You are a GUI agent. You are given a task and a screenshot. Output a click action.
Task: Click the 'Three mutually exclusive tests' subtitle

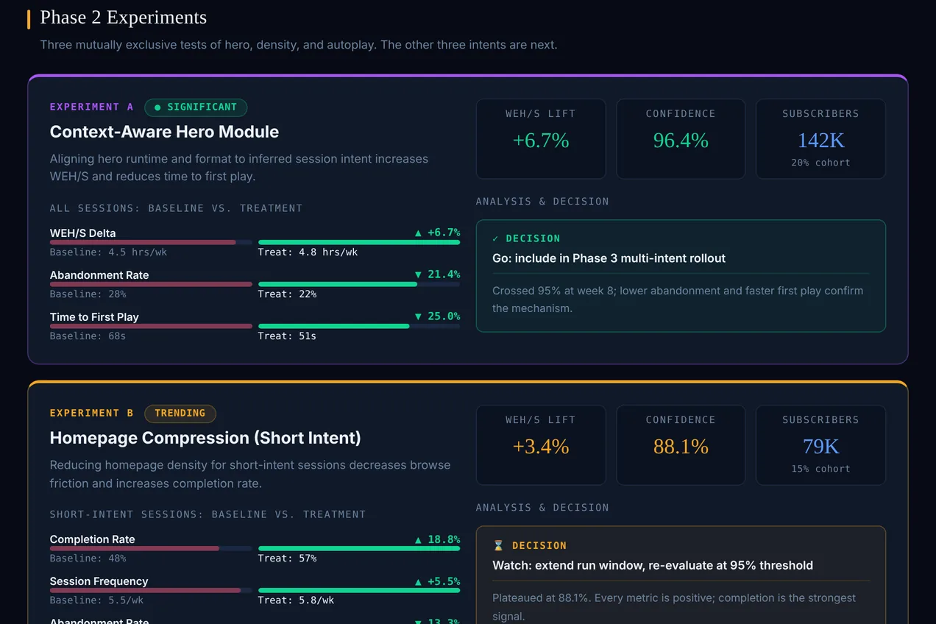click(299, 45)
